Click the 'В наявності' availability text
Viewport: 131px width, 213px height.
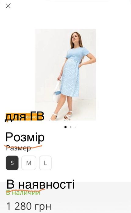pos(41,184)
